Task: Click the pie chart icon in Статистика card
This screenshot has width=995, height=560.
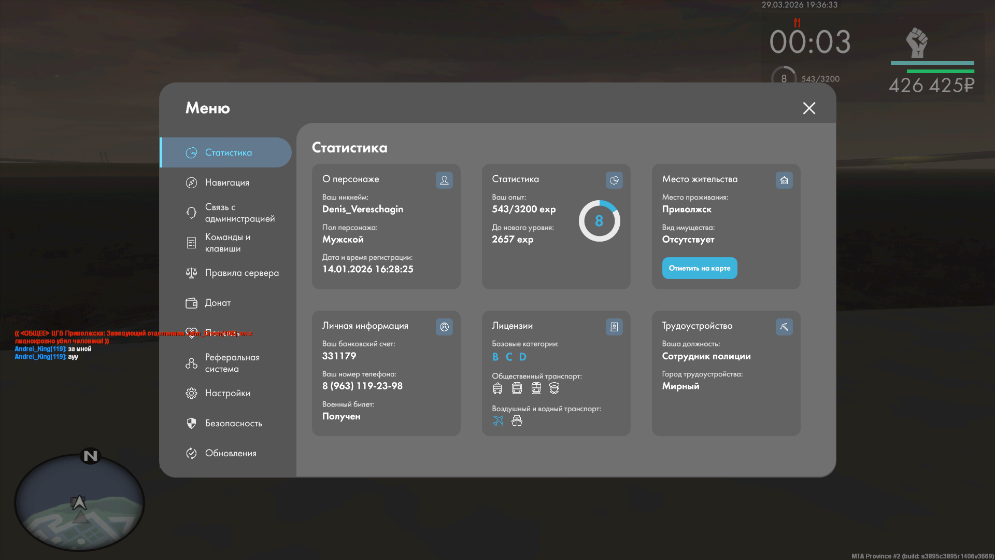Action: 614,180
